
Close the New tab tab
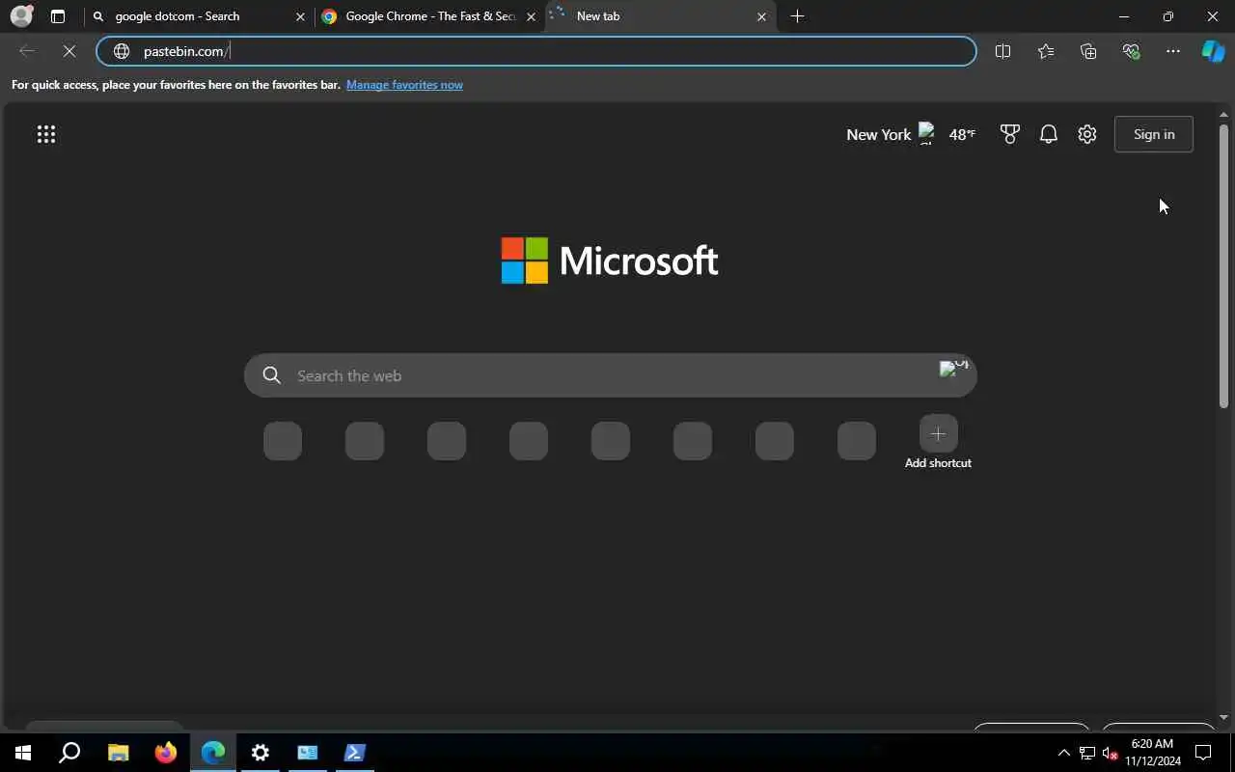761,16
